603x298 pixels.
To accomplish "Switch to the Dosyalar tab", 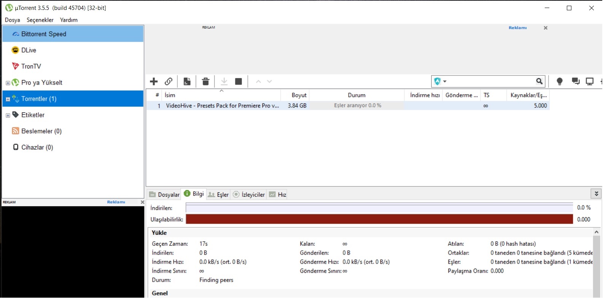I will (164, 194).
